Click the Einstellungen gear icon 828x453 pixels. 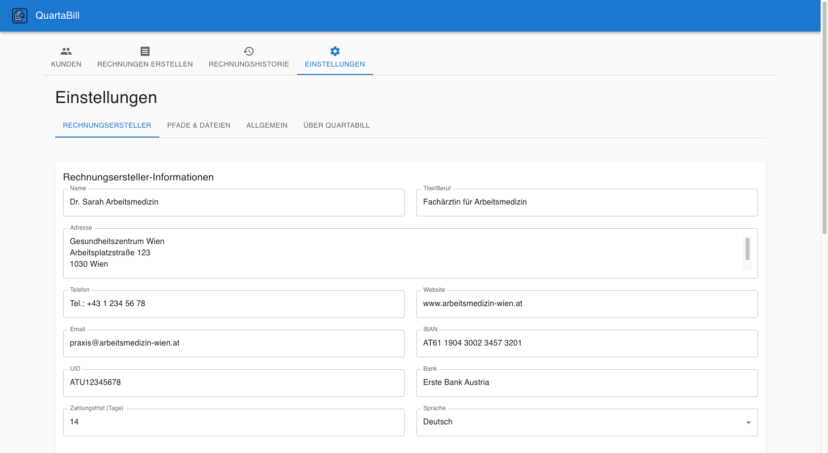[335, 51]
